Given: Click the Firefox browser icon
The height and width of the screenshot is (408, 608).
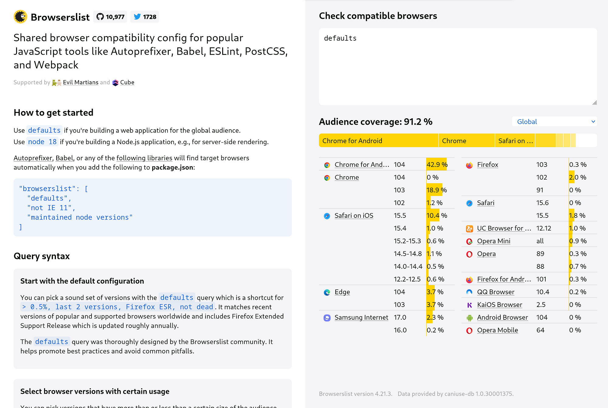Looking at the screenshot, I should (469, 165).
